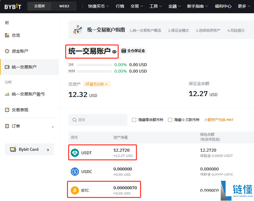Select 总览 in the sidebar

[x=29, y=35]
